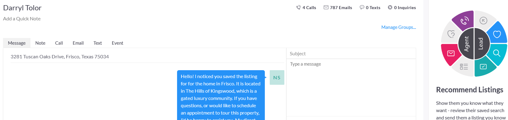Click the Subject input field
508x120 pixels.
point(351,53)
